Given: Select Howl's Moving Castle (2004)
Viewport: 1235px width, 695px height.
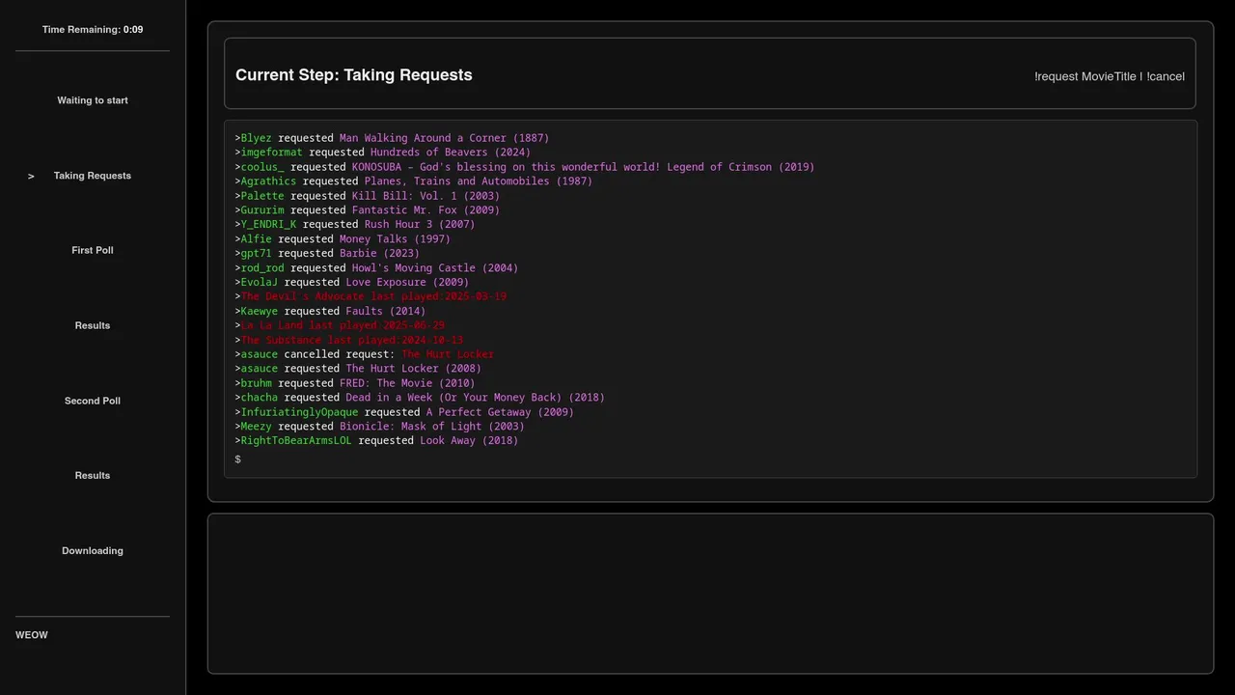Looking at the screenshot, I should tap(435, 268).
